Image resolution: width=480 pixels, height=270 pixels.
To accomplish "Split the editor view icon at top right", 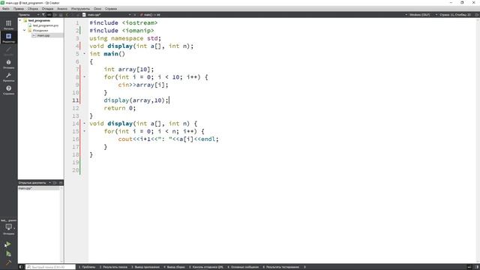I will [477, 15].
